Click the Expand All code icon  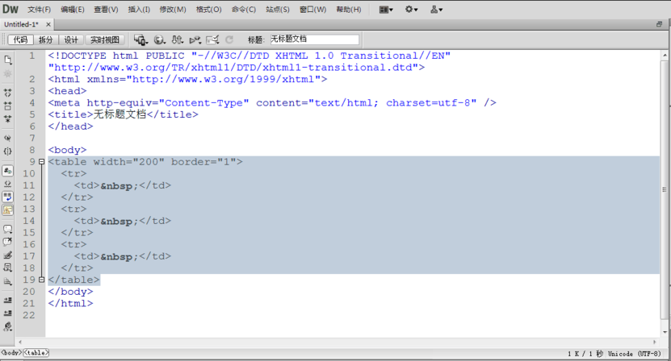pos(8,118)
